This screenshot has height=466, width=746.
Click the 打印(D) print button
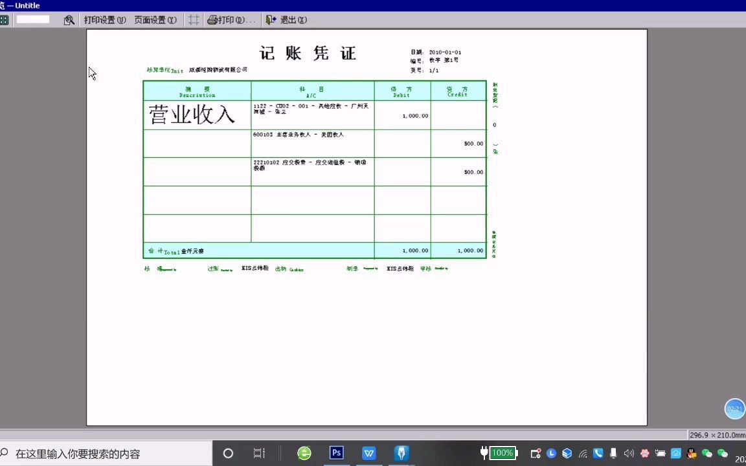click(x=231, y=20)
